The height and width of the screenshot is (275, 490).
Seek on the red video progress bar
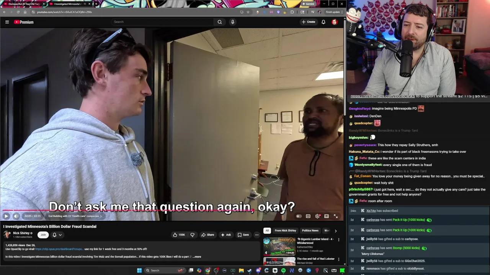pyautogui.click(x=172, y=210)
